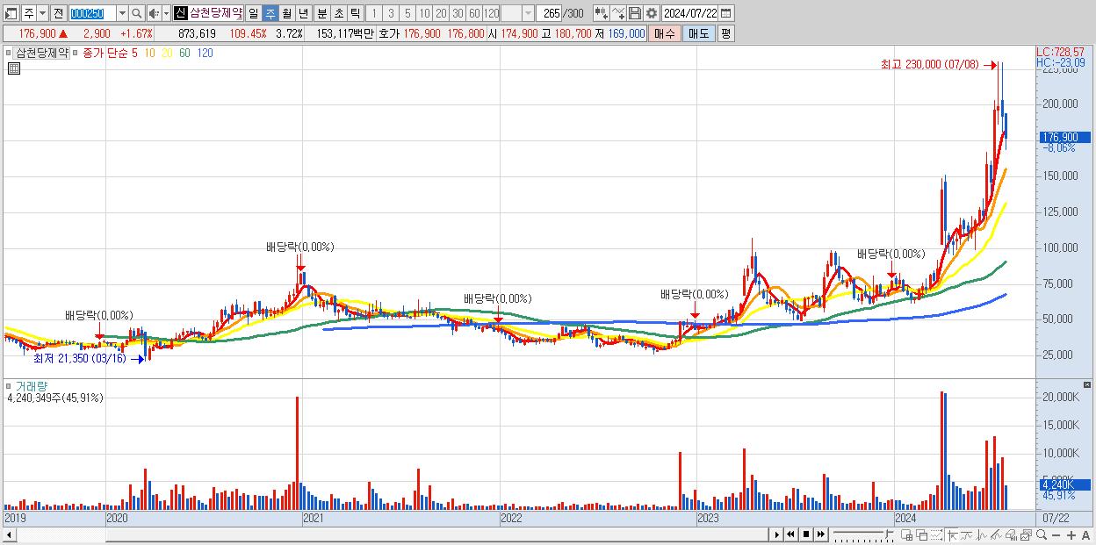
Task: Click the A text-size icon at bottom right
Action: click(x=1086, y=534)
